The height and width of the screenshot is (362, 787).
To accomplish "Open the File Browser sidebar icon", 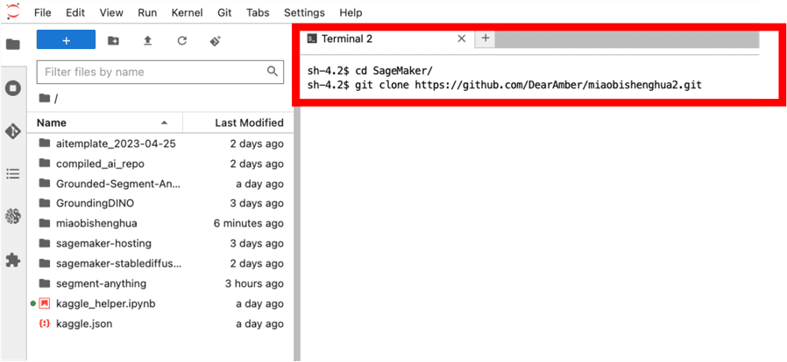I will [x=13, y=44].
